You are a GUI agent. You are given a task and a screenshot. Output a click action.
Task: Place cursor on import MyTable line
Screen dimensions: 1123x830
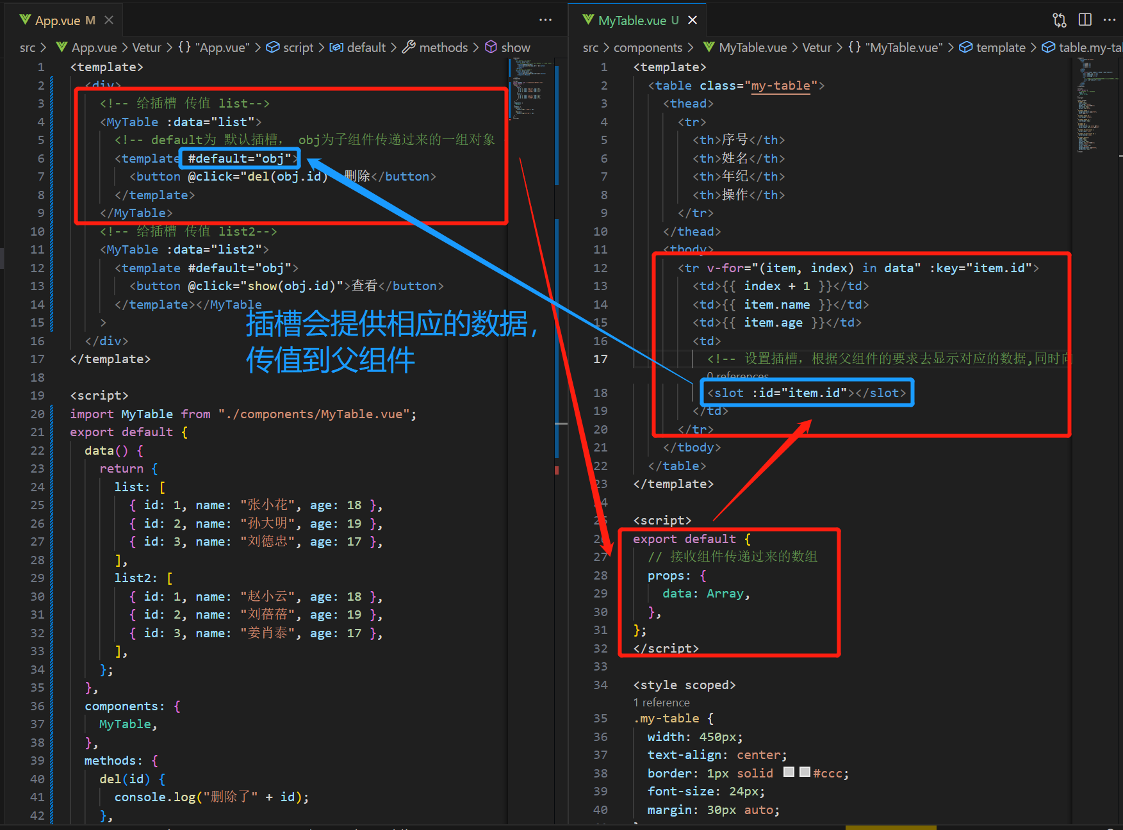pyautogui.click(x=243, y=414)
